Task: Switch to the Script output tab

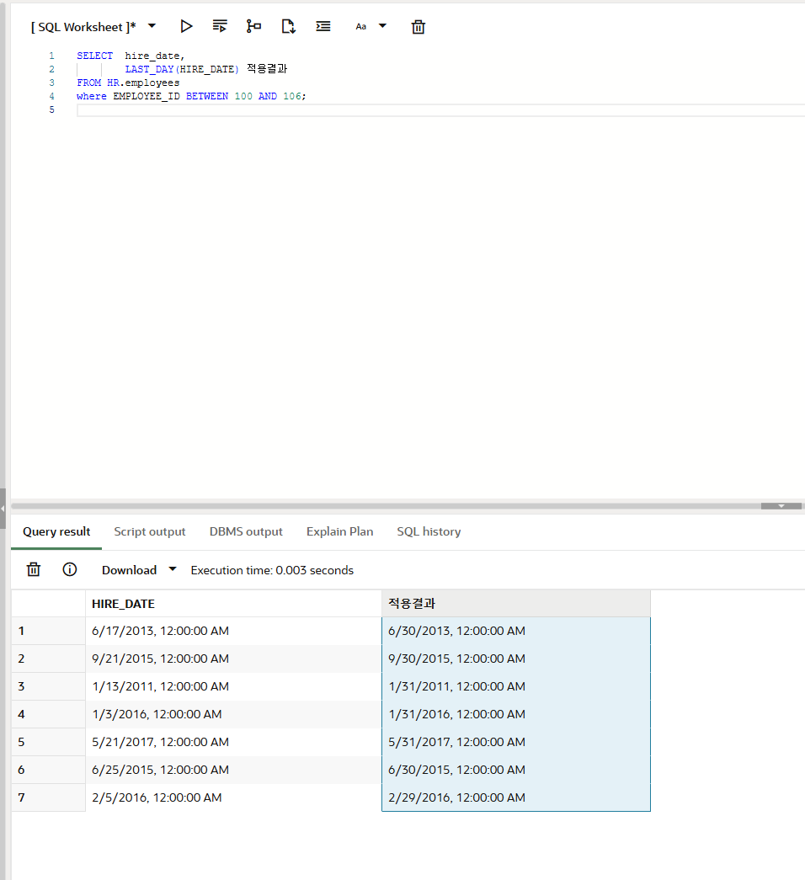Action: pos(149,531)
